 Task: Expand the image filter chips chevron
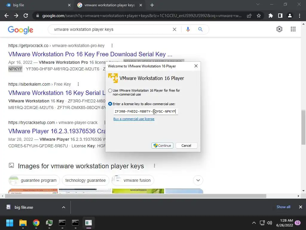[x=198, y=180]
